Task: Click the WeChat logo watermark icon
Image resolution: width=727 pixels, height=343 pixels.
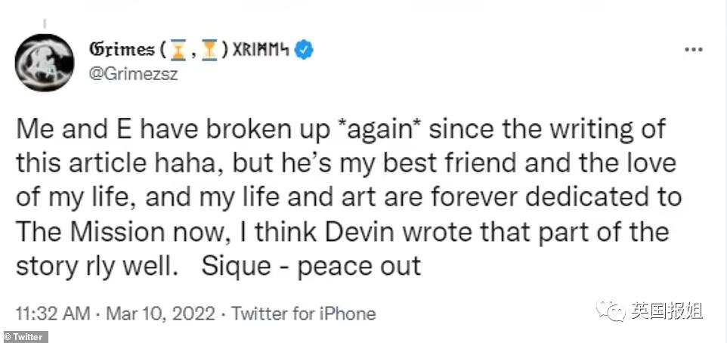Action: [x=611, y=311]
